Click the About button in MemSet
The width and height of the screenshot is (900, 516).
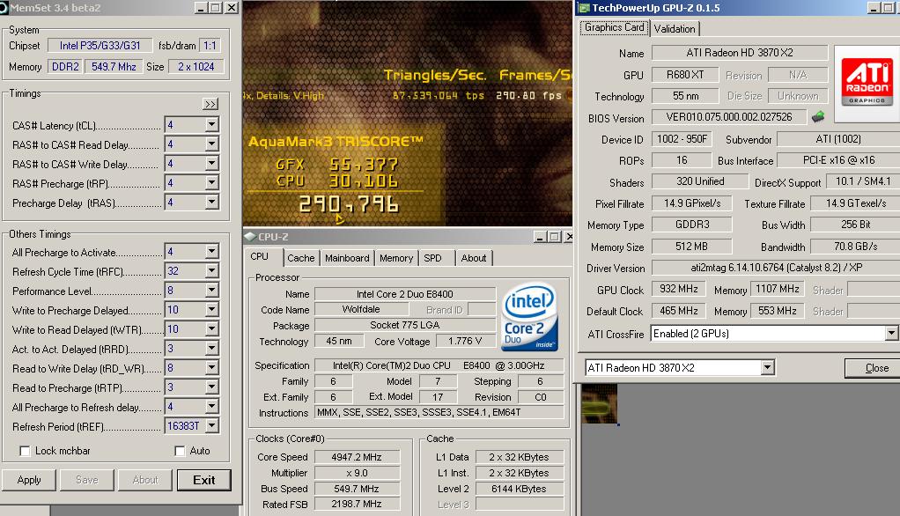tap(145, 480)
